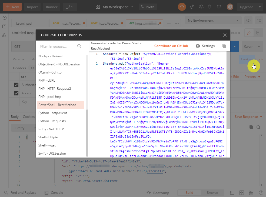Viewport: 266px width, 197px height.
Task: Expand the Presets dropdown
Action: tap(252, 77)
